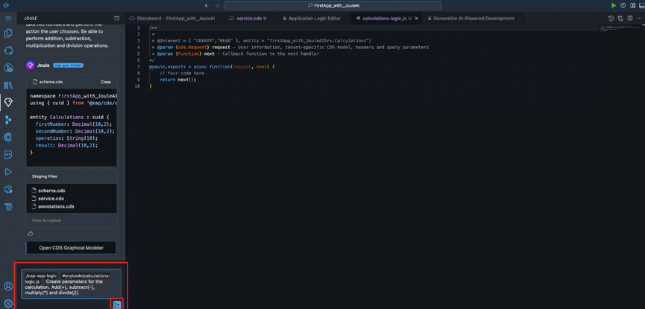The height and width of the screenshot is (309, 645).
Task: Click the Joule prompt text input box
Action: point(71,284)
